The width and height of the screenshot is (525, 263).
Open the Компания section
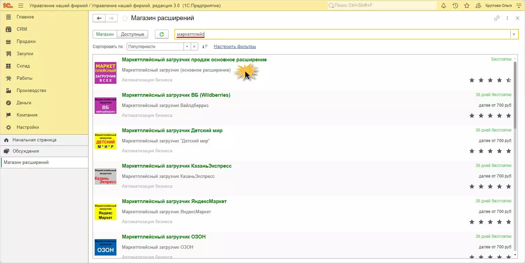(x=44, y=115)
